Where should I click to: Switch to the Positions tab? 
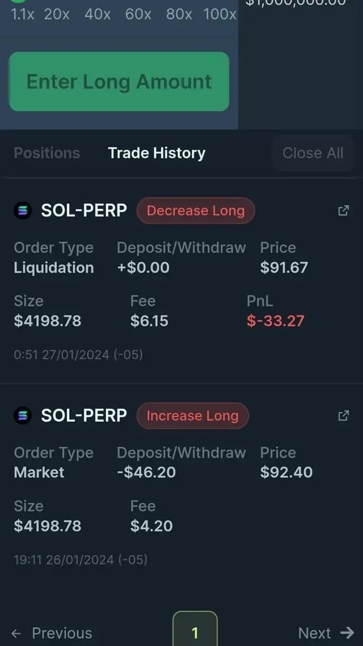[47, 153]
